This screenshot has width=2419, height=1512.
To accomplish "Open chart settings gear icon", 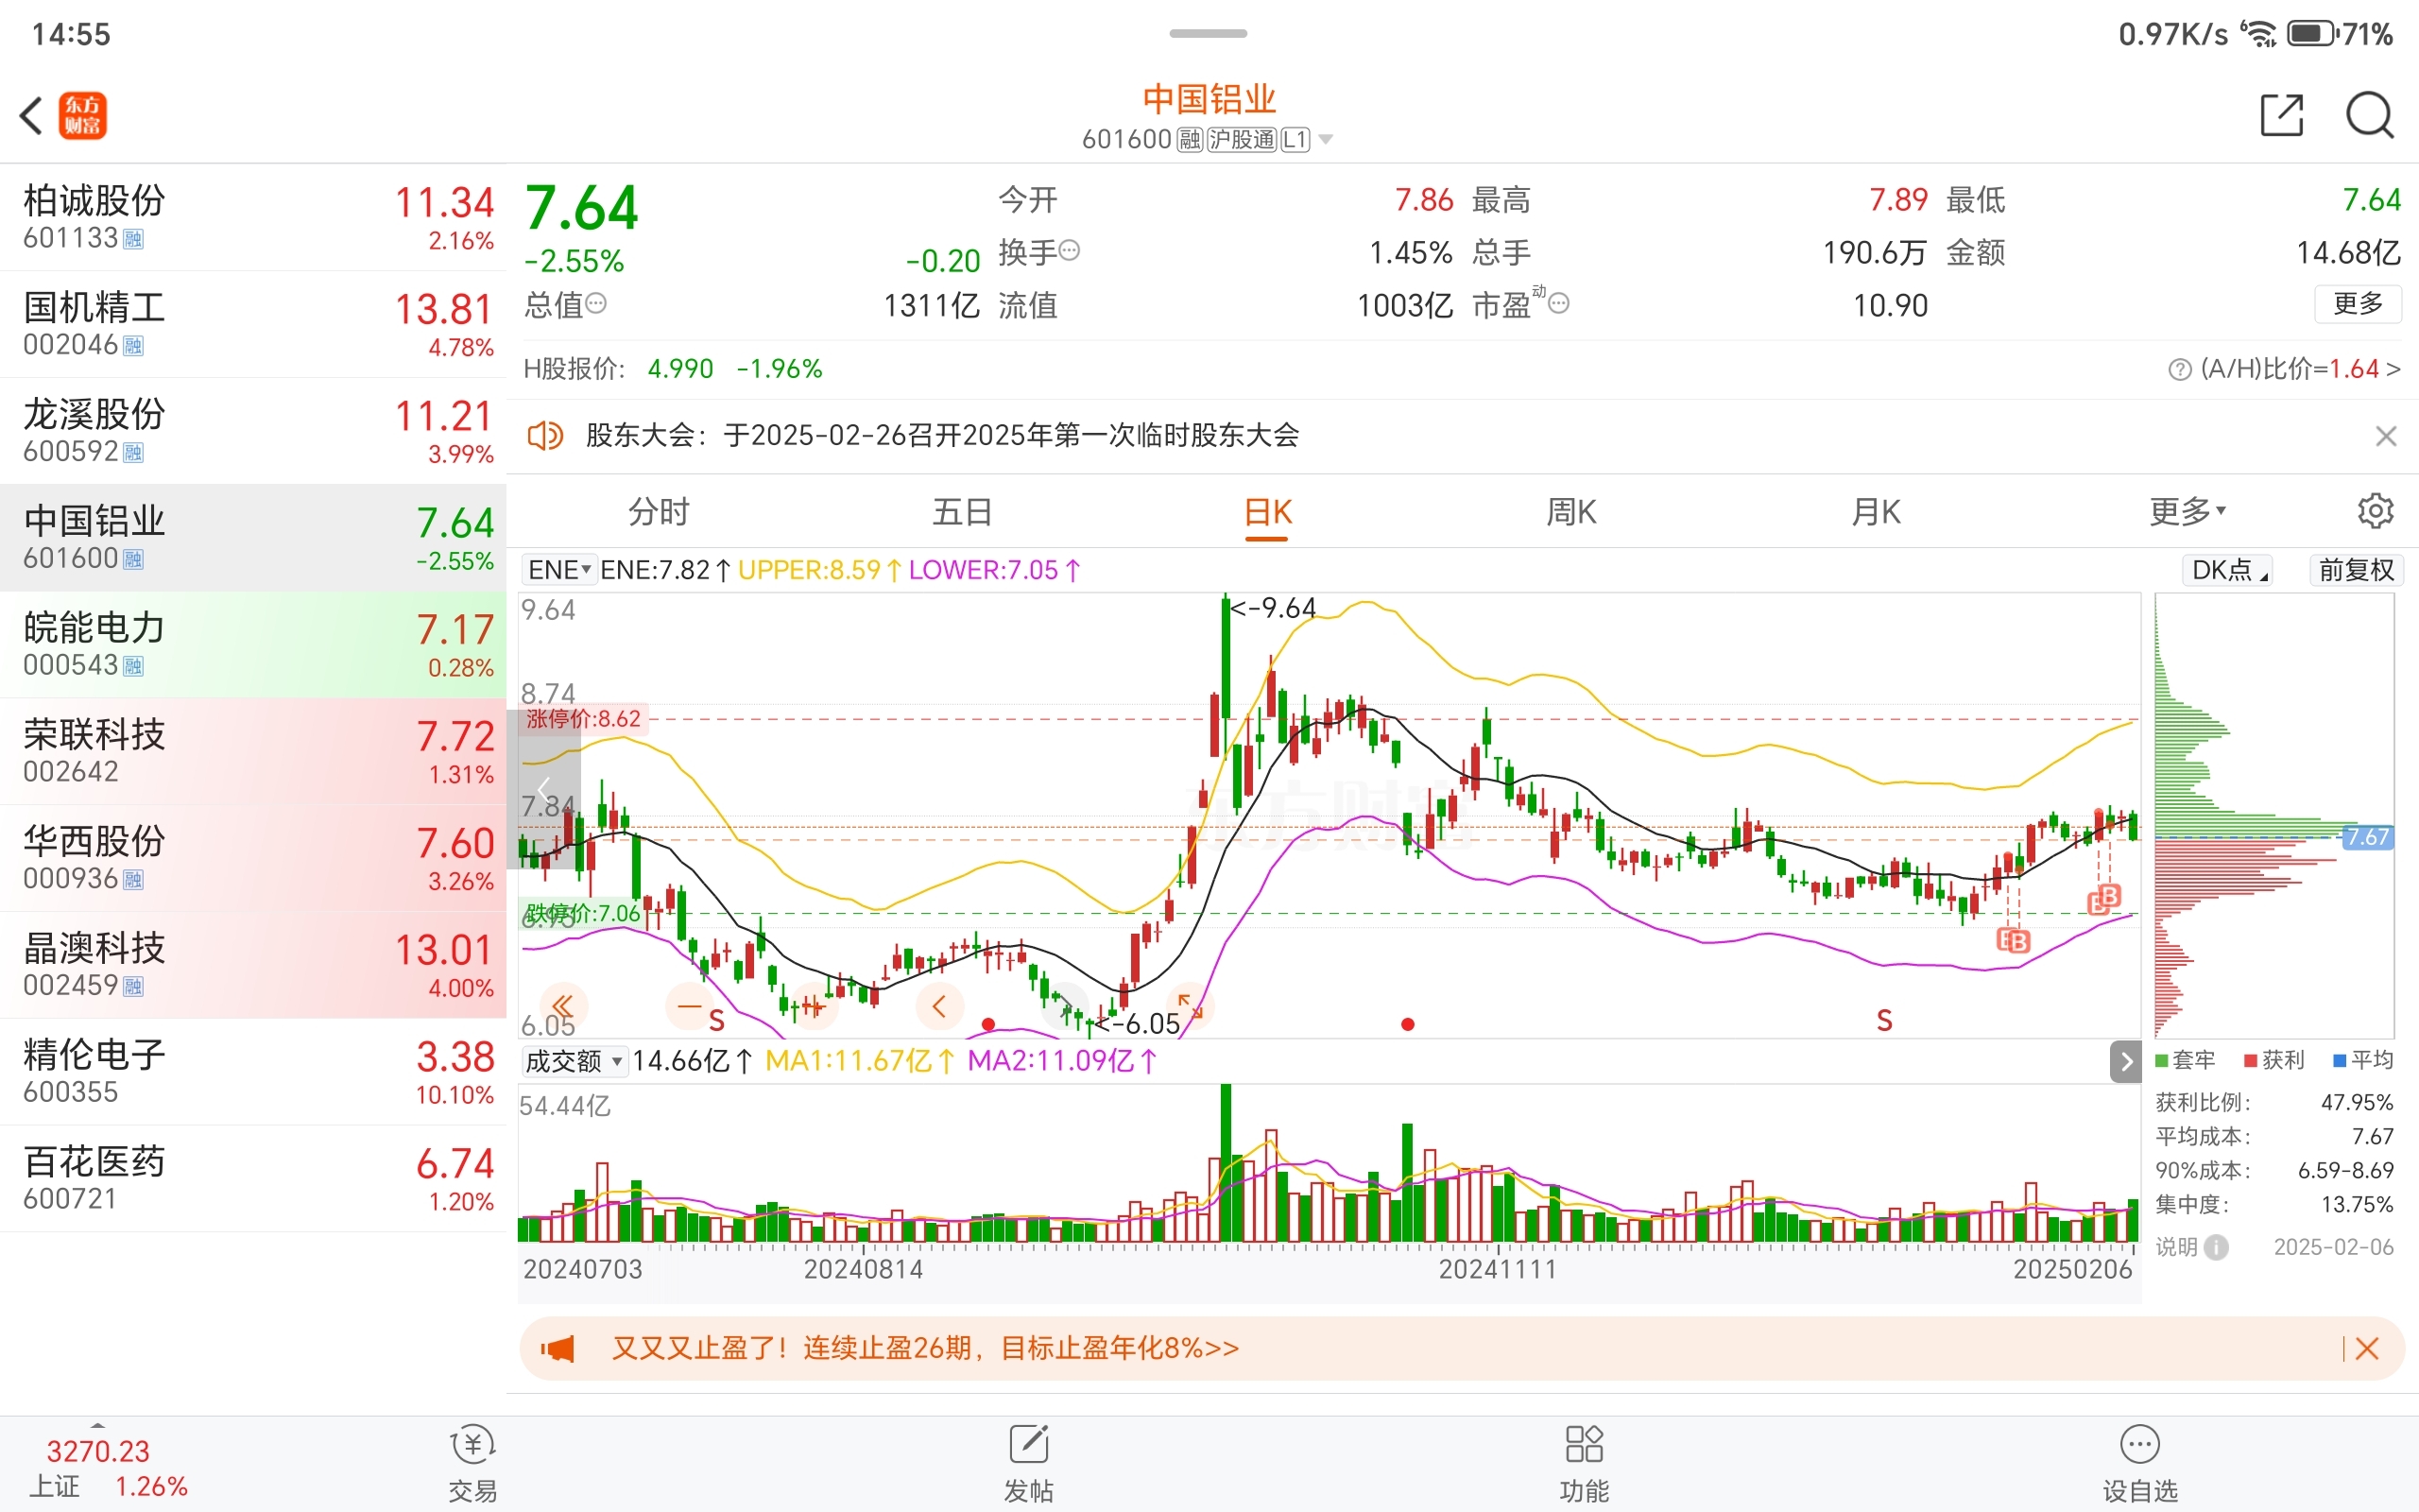I will tap(2375, 511).
